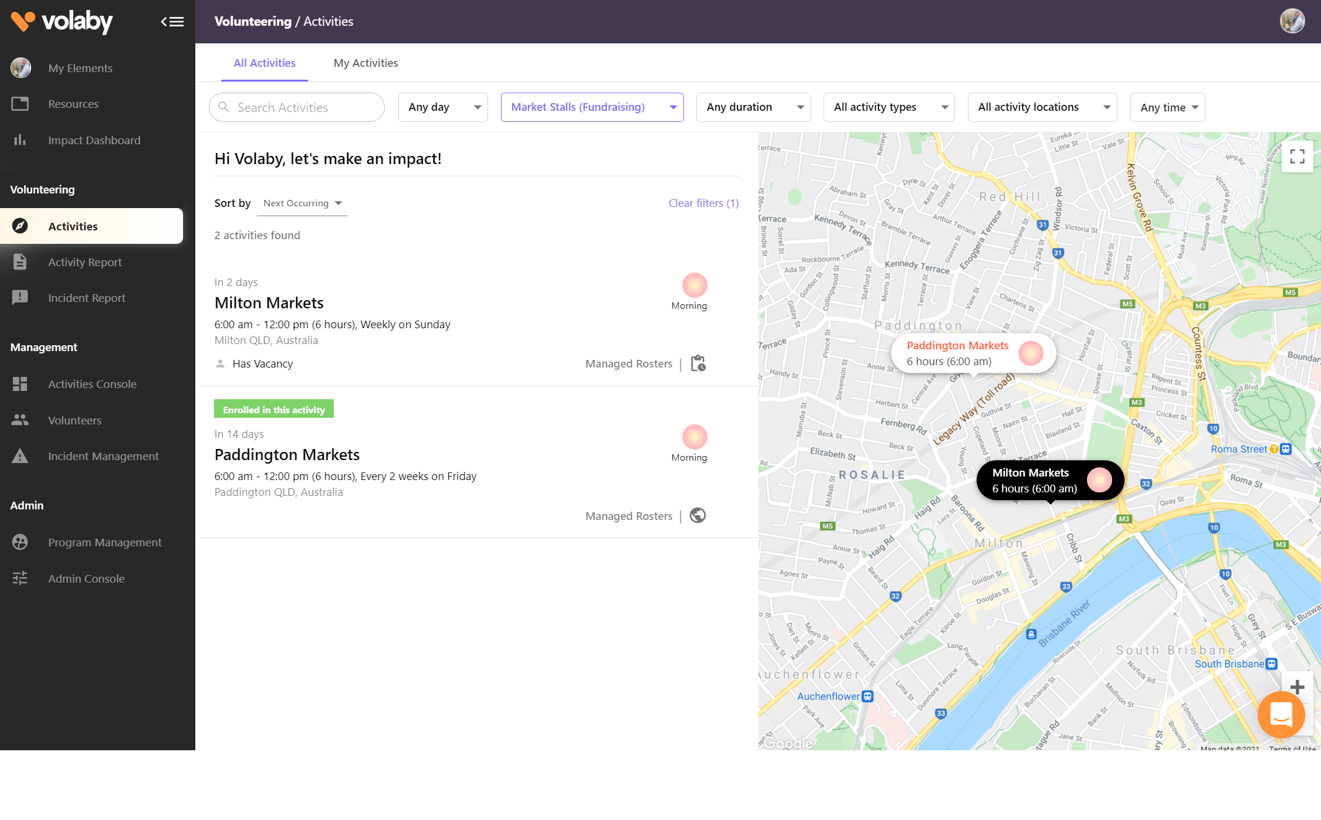Screen dimensions: 1321x820
Task: Click the Clear filters link
Action: coord(703,203)
